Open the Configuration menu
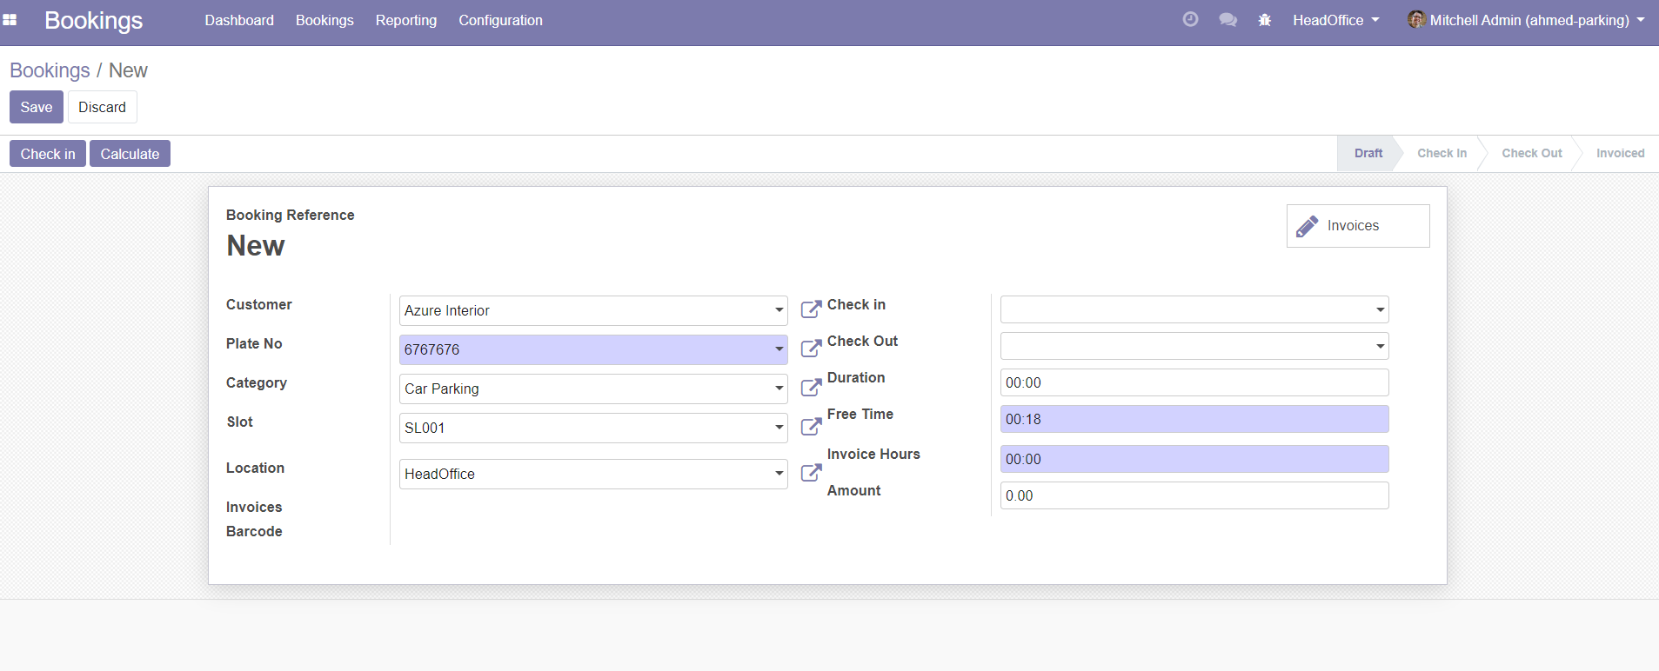 (500, 20)
